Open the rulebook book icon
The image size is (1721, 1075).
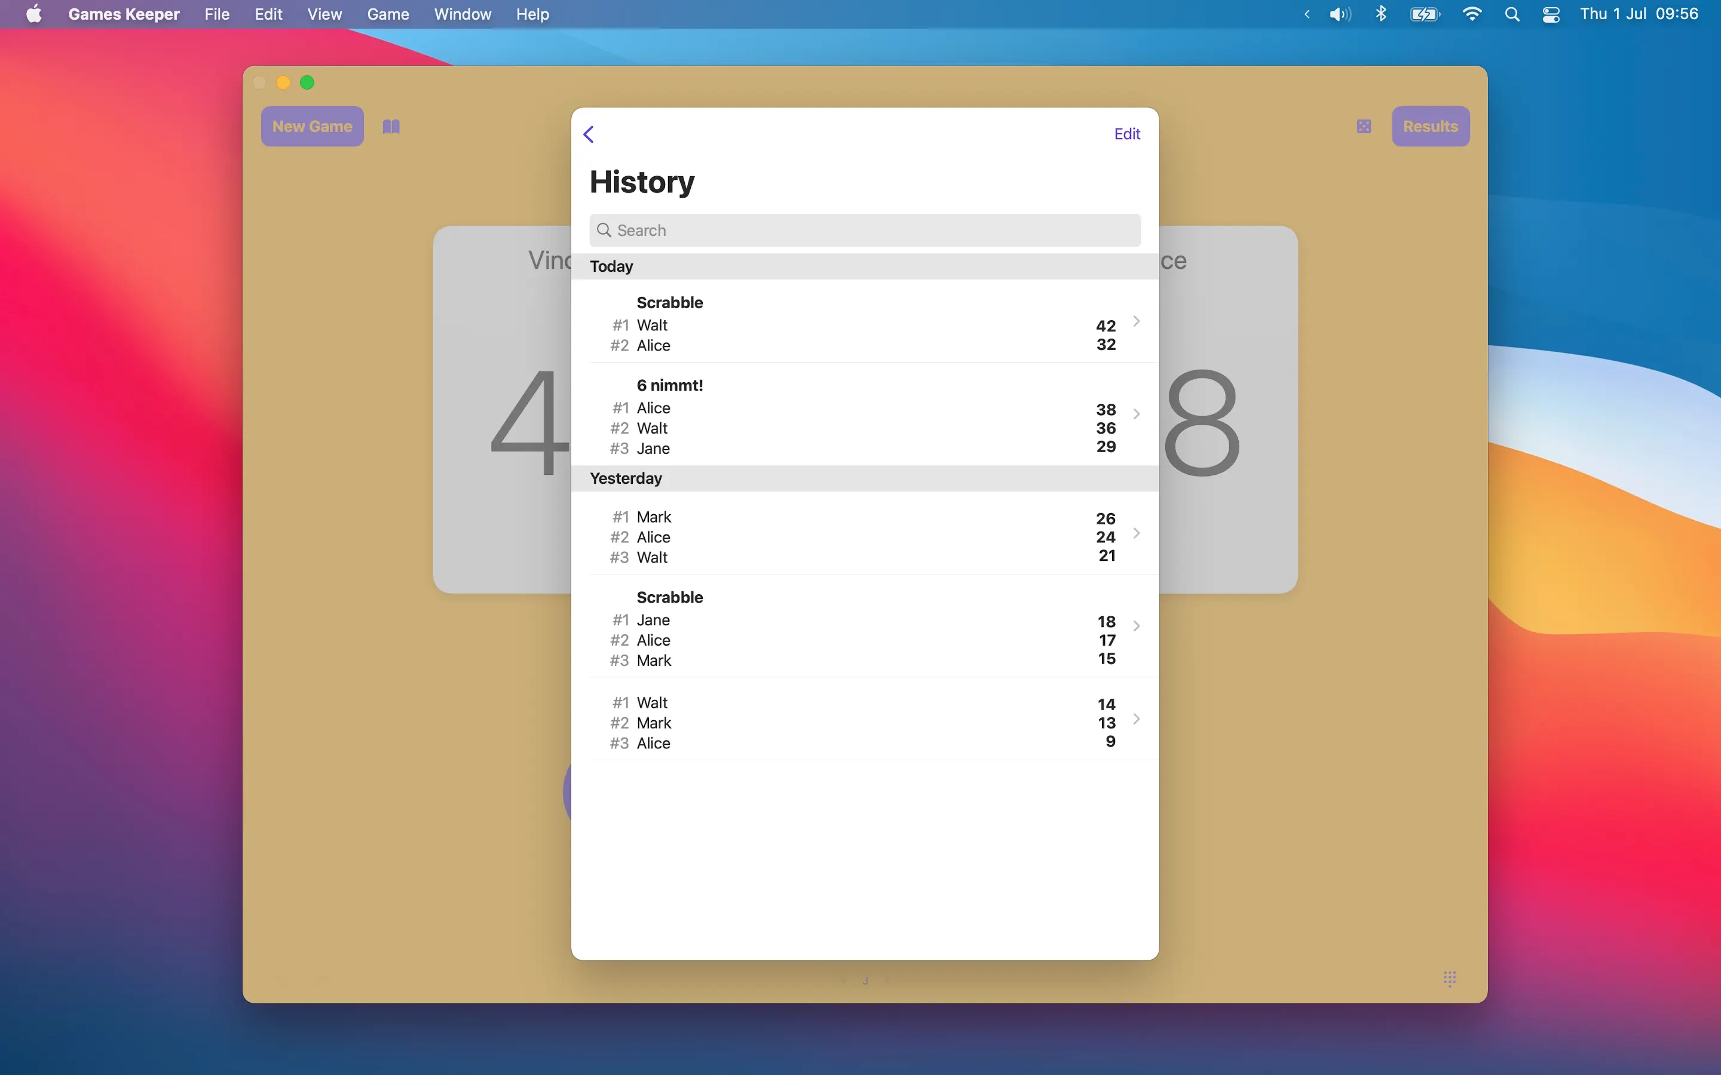coord(391,127)
